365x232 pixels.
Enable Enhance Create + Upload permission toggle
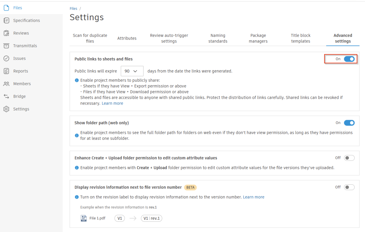(349, 158)
